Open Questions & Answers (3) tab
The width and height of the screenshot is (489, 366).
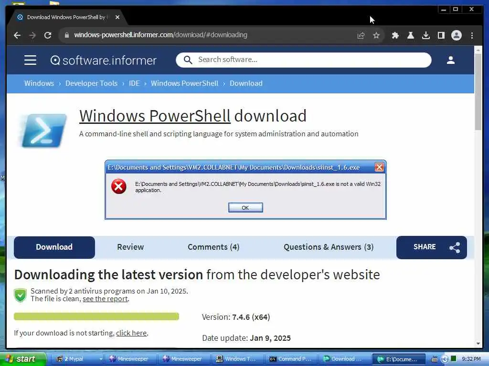[x=329, y=247]
